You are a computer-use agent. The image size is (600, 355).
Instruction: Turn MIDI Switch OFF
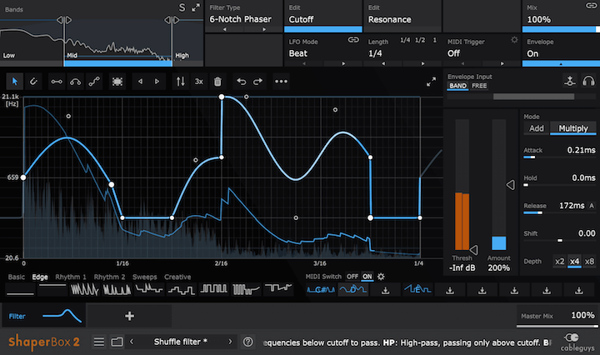click(352, 276)
